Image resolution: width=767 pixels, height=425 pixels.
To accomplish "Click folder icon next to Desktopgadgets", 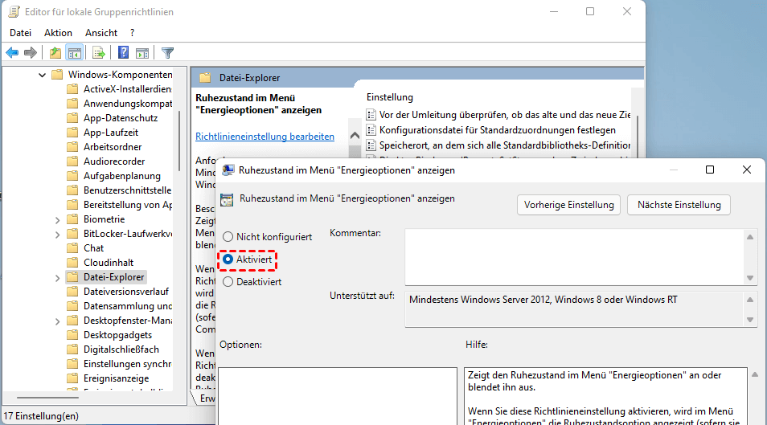I will point(72,335).
